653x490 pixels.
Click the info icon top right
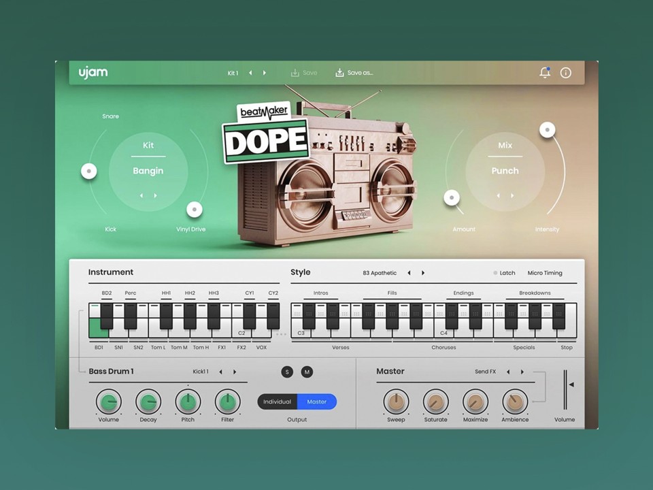pyautogui.click(x=566, y=72)
